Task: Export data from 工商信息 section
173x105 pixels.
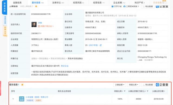Action: pyautogui.click(x=148, y=7)
